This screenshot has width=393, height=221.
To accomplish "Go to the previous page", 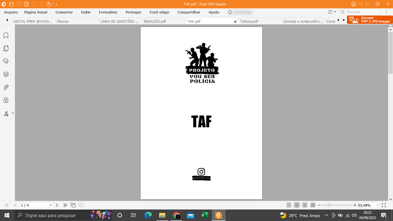I will [x=15, y=205].
